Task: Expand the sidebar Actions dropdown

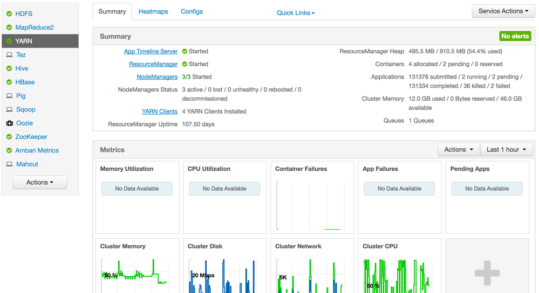Action: pos(40,183)
